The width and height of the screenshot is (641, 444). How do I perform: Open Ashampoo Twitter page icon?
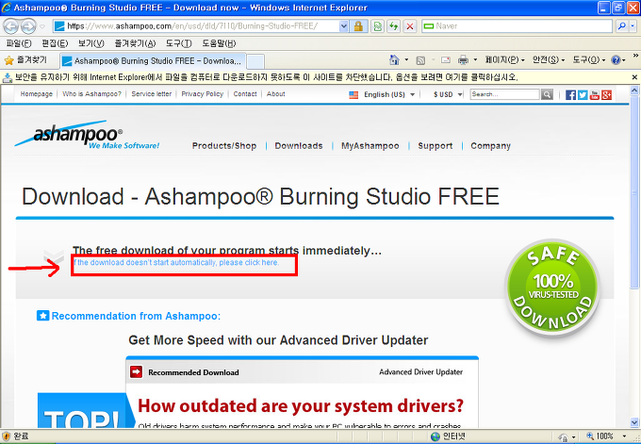583,95
